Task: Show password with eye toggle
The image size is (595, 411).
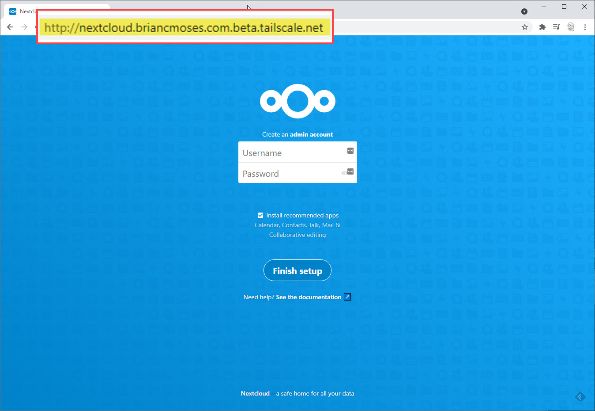Action: [x=344, y=173]
